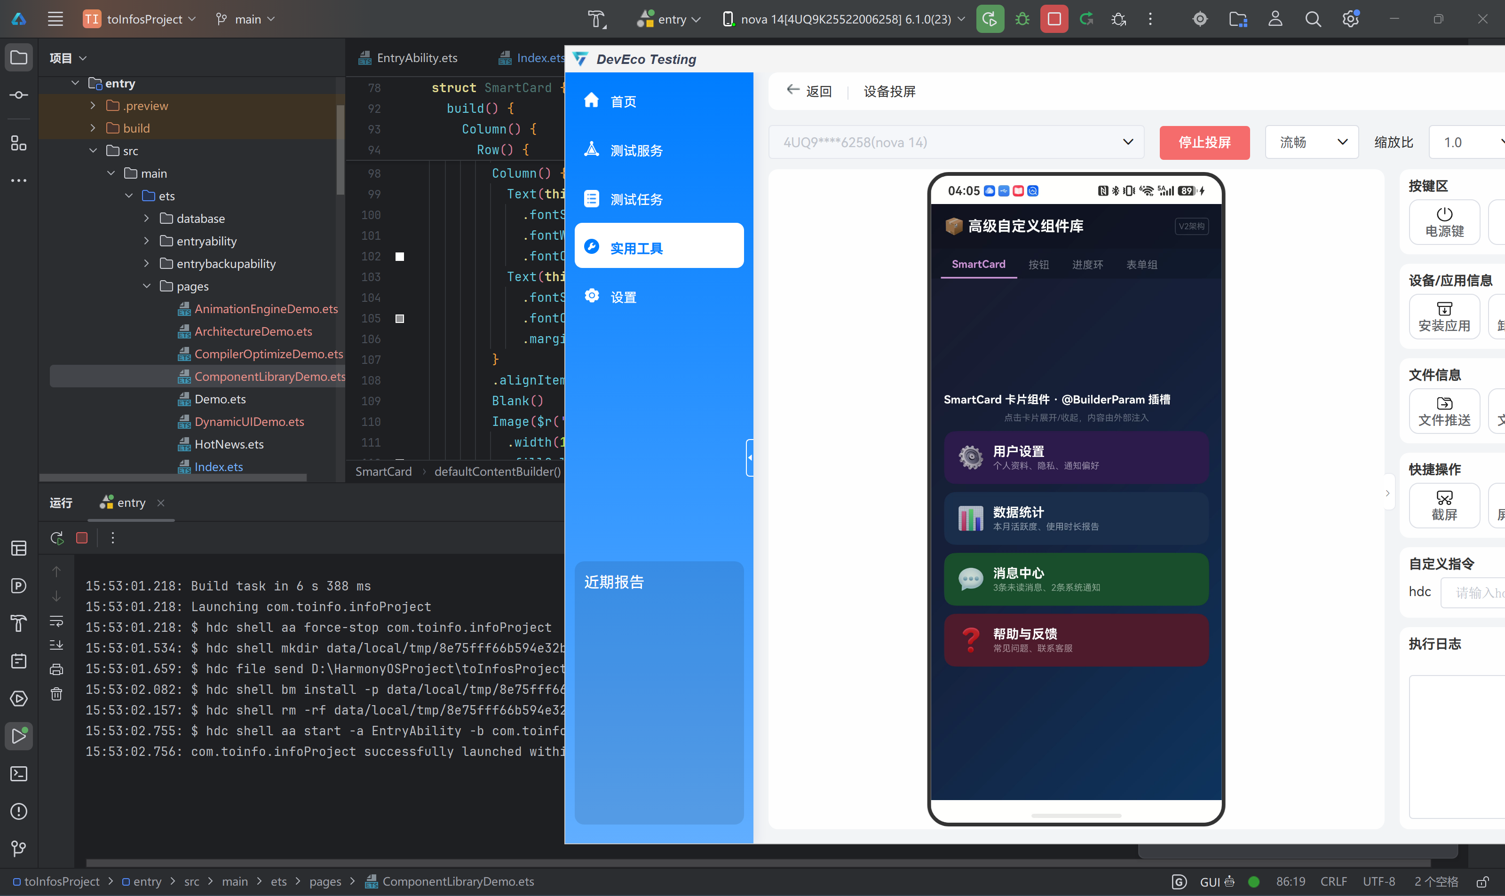The image size is (1505, 896).
Task: Tap the 按钮 tab on phone screen
Action: pyautogui.click(x=1038, y=265)
